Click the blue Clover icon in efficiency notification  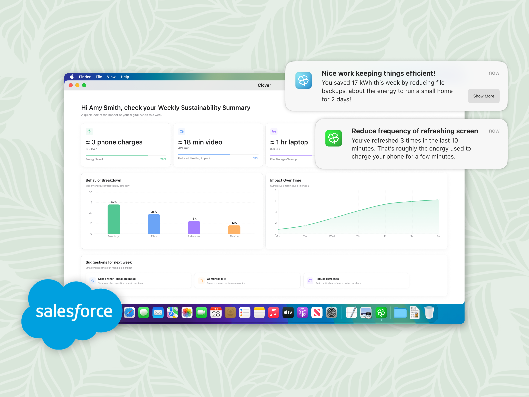pyautogui.click(x=304, y=80)
